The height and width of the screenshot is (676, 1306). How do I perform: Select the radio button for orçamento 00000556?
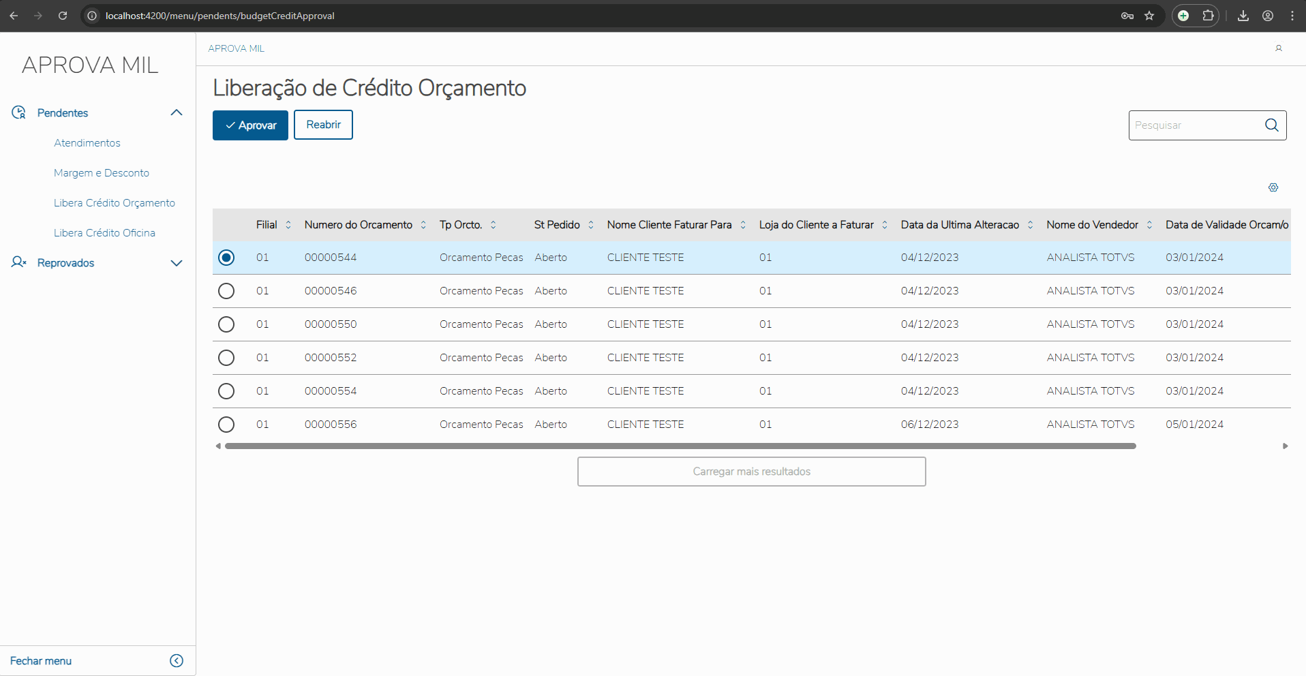(226, 425)
